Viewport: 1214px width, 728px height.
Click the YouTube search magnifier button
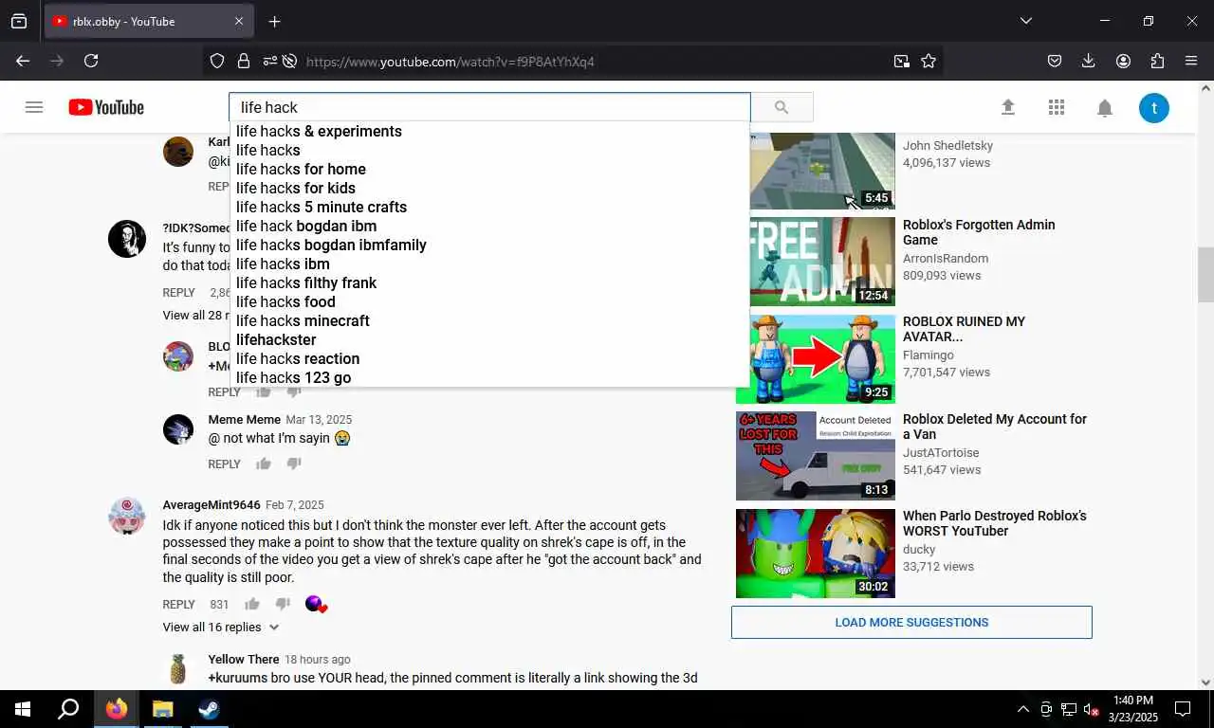(x=782, y=107)
